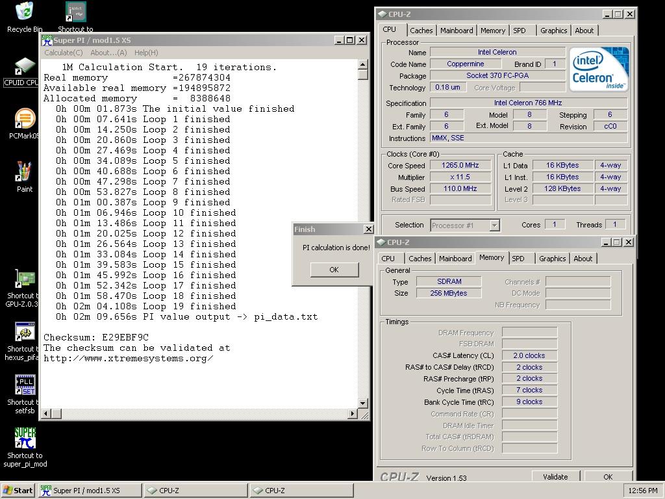Switch to Caches tab in upper CPU-Z
The width and height of the screenshot is (665, 499).
(x=421, y=31)
